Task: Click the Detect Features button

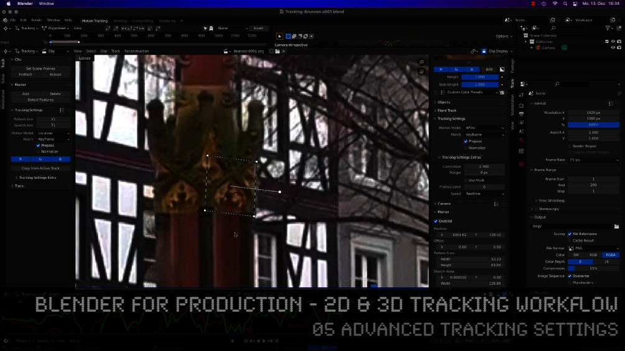Action: pyautogui.click(x=40, y=100)
